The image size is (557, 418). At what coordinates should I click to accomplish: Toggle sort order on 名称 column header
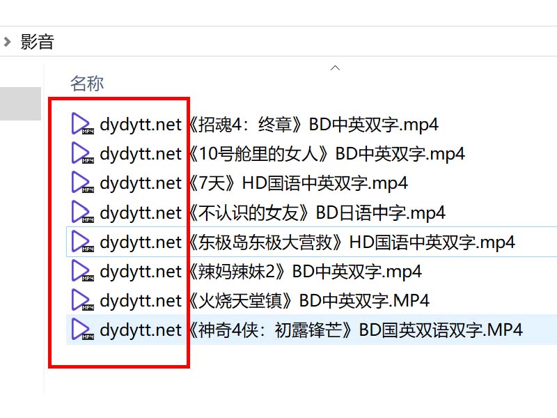pyautogui.click(x=86, y=83)
